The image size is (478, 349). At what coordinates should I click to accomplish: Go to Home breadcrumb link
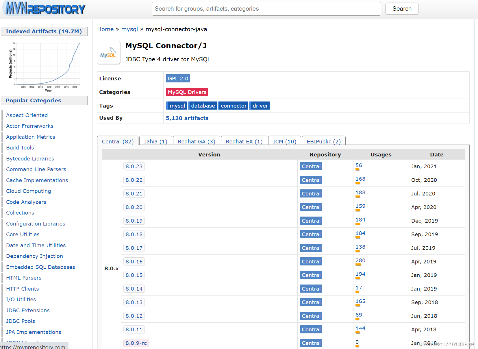(x=105, y=29)
